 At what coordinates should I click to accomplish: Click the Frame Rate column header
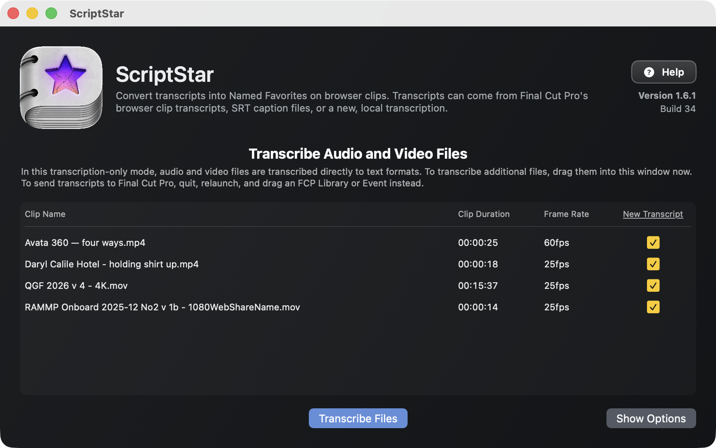click(566, 214)
